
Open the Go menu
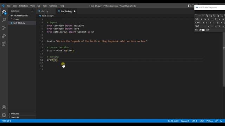pyautogui.click(x=39, y=6)
